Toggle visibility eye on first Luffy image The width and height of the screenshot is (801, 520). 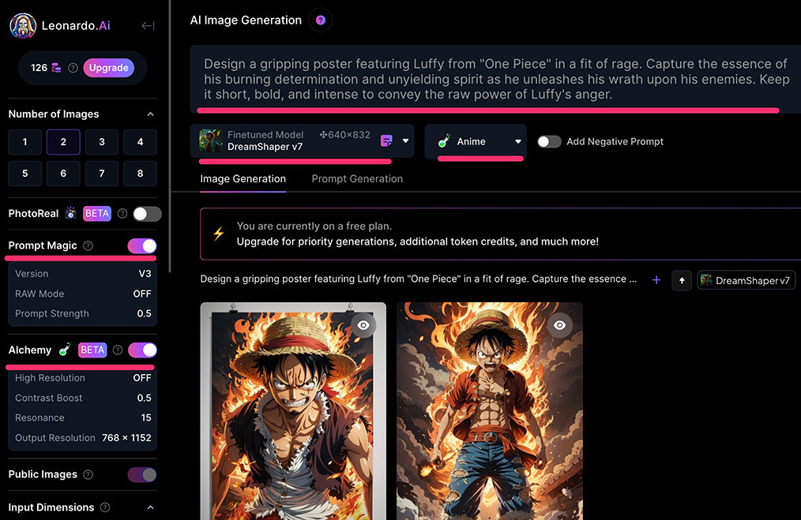[x=363, y=325]
